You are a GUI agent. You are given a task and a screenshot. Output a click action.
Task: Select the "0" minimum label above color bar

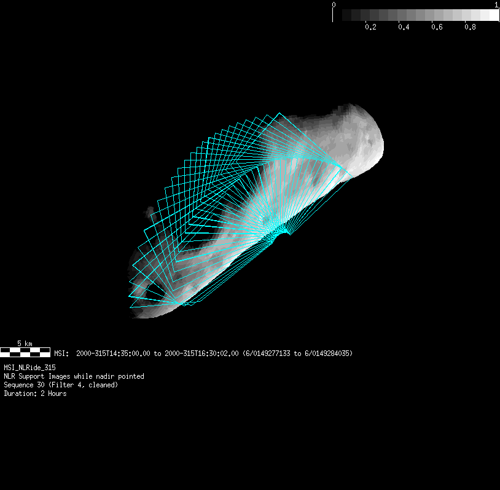[334, 4]
